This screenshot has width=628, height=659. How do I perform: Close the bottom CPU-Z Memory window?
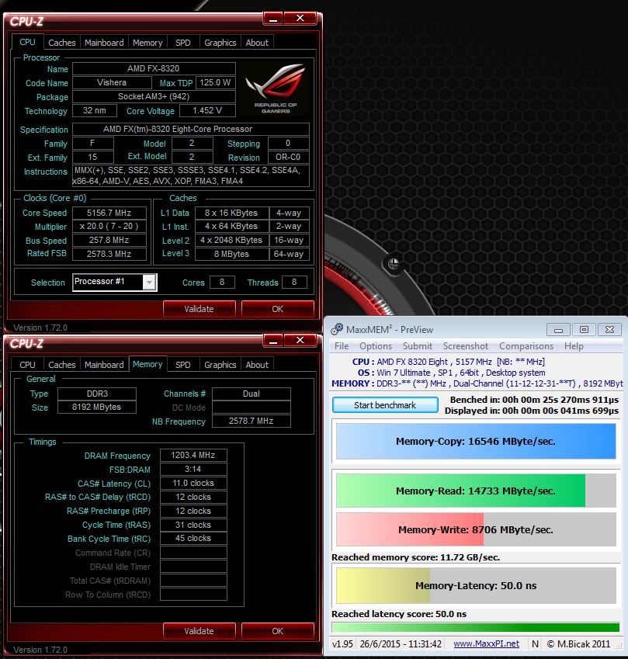point(300,341)
